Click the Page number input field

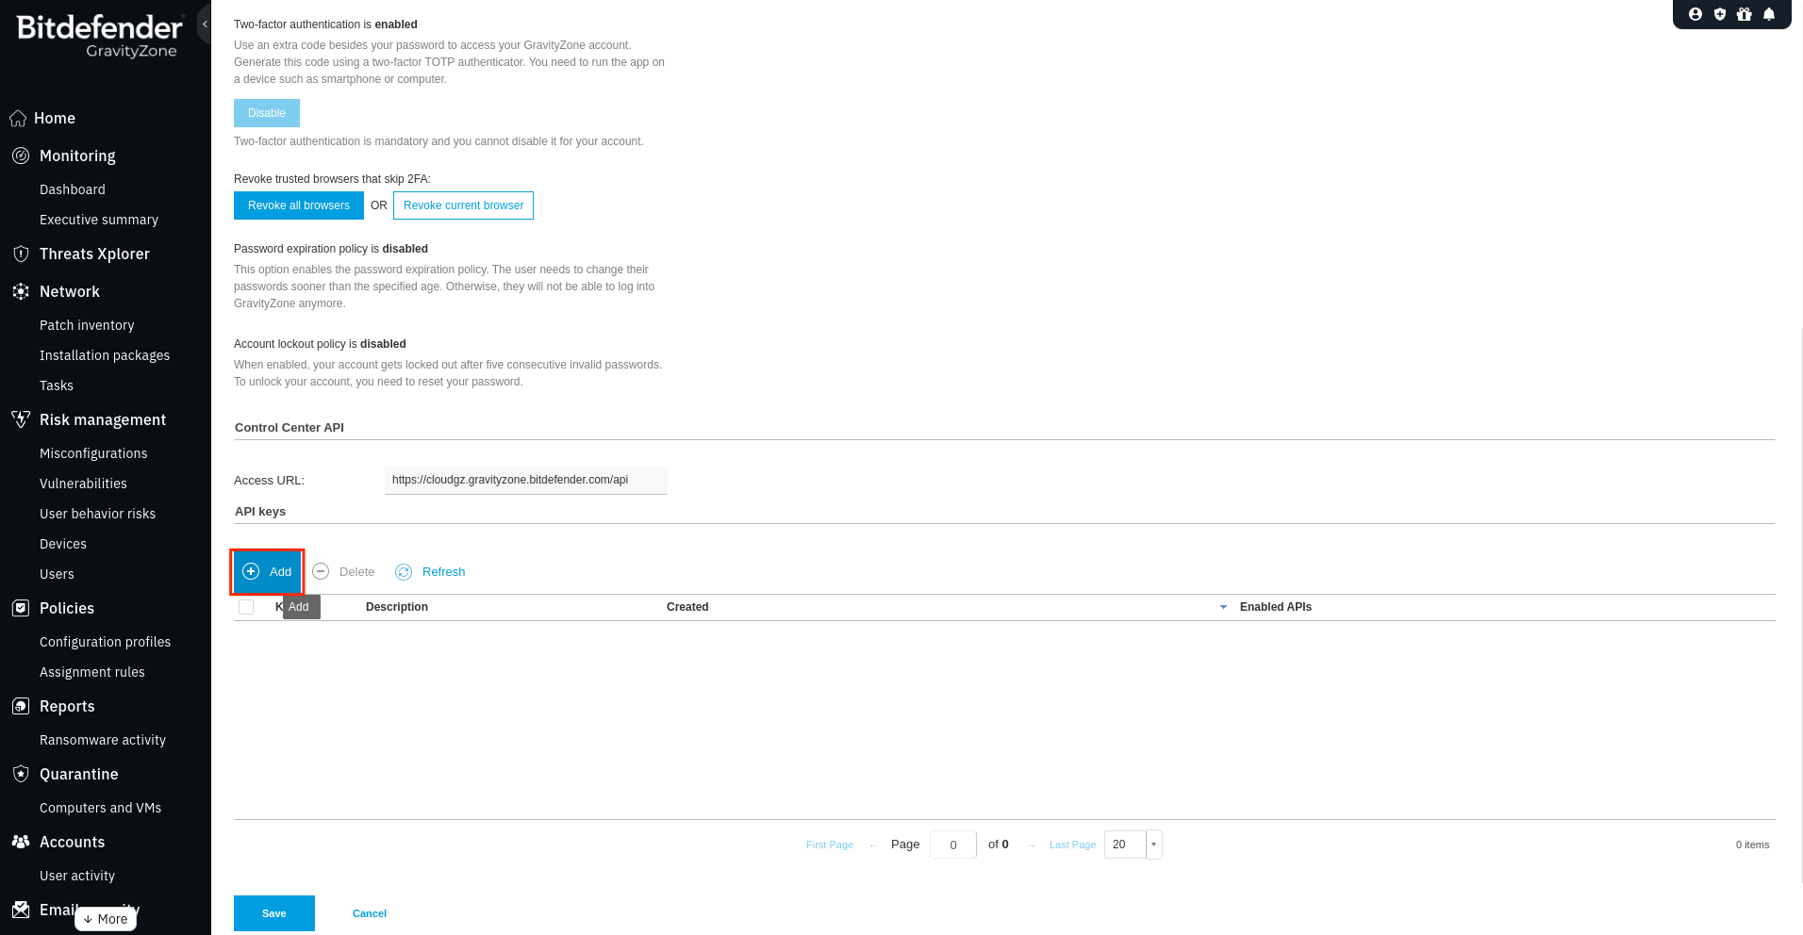click(952, 845)
